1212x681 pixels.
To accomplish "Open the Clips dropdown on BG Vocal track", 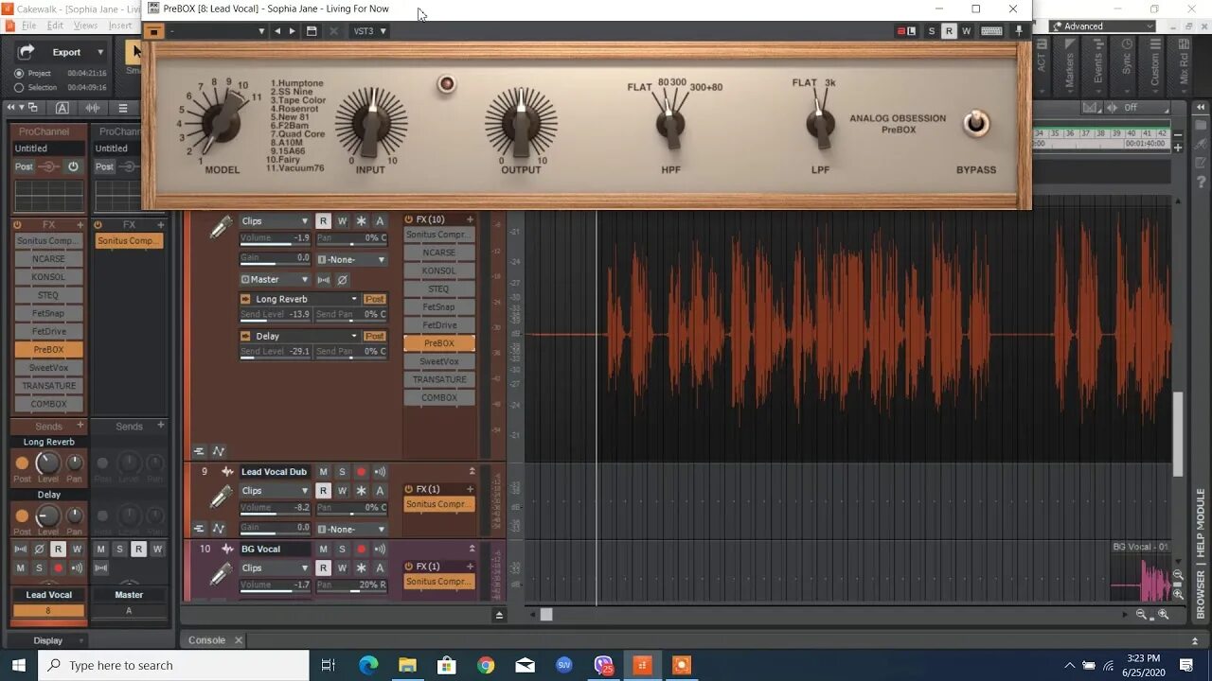I will [x=275, y=567].
